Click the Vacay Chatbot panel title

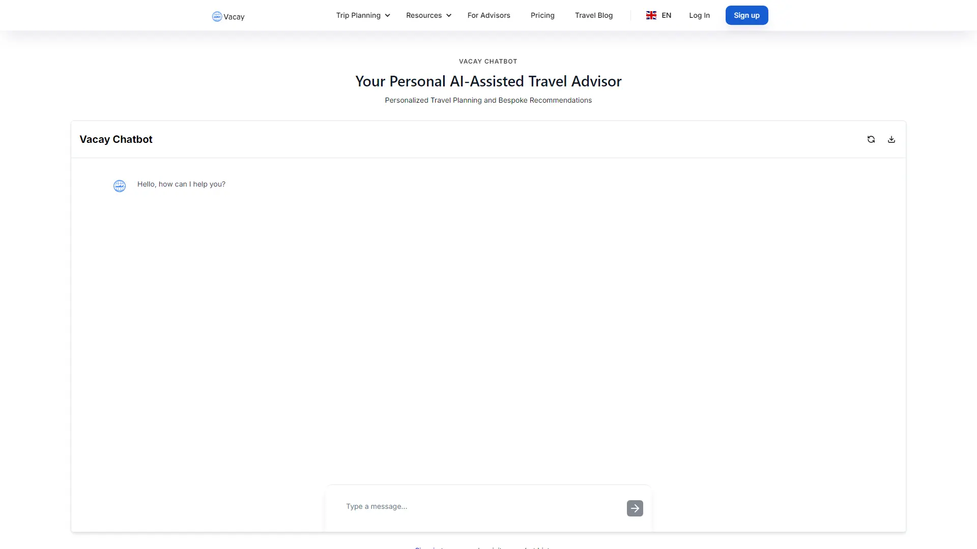point(116,139)
